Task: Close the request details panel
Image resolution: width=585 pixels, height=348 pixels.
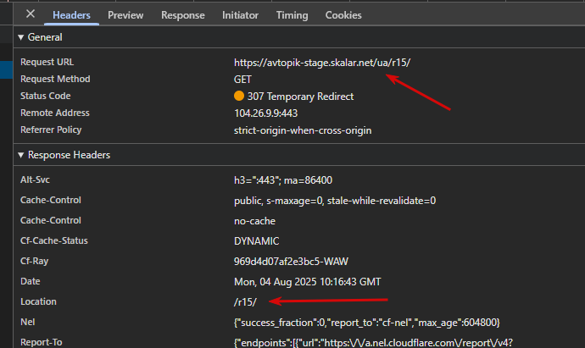Action: click(31, 14)
